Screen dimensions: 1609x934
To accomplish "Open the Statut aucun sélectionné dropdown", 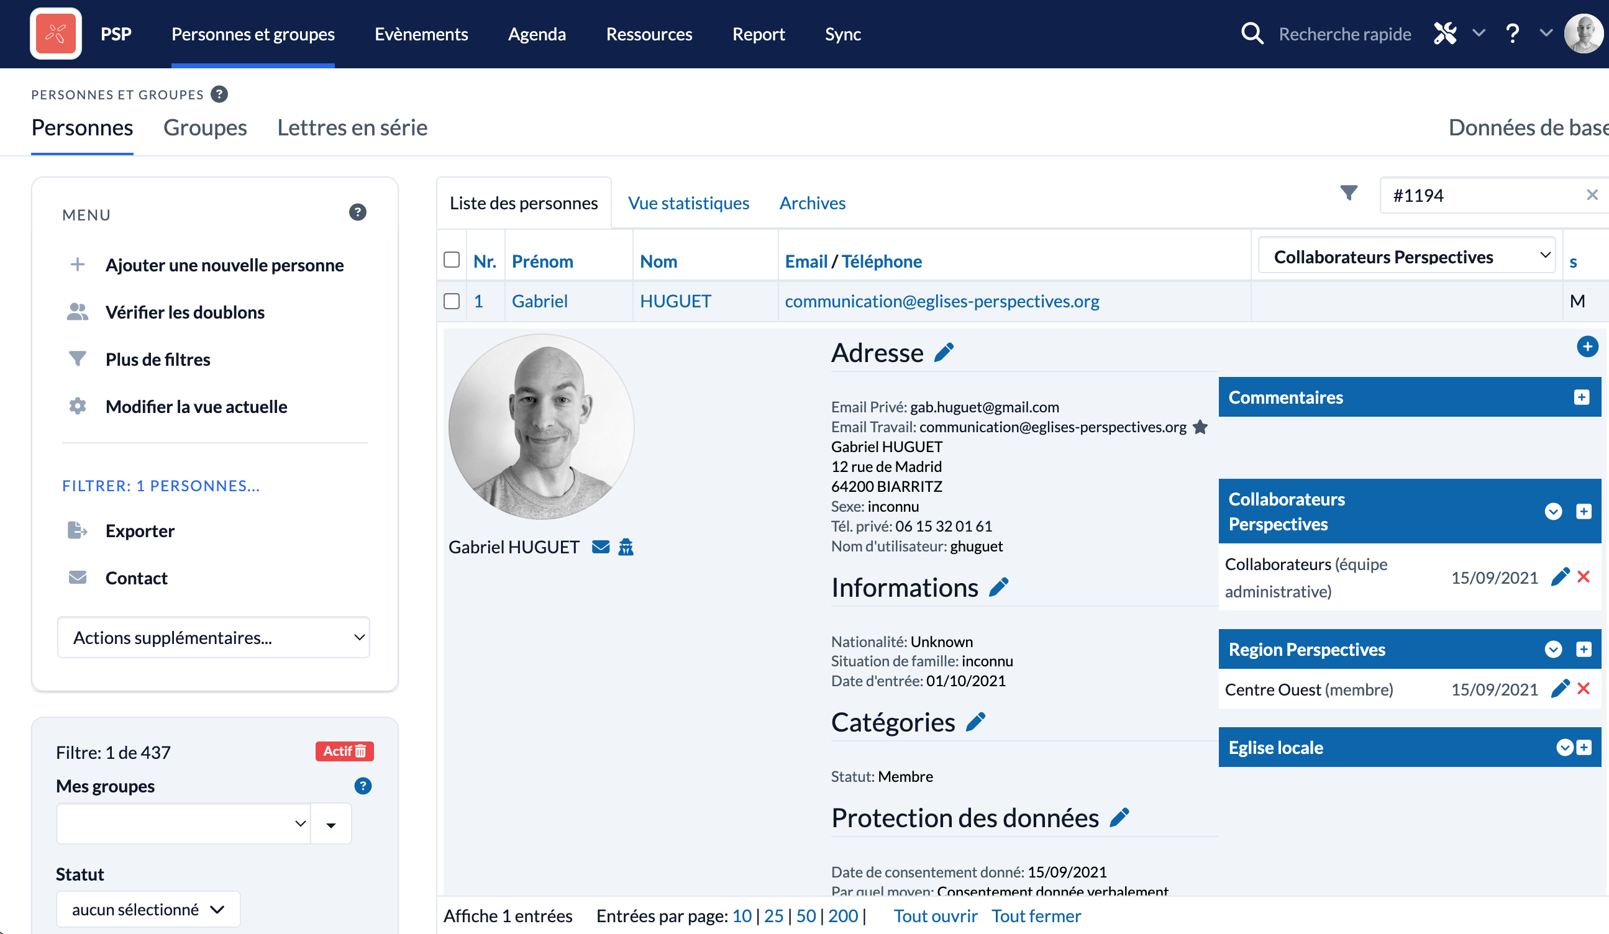I will 147,909.
